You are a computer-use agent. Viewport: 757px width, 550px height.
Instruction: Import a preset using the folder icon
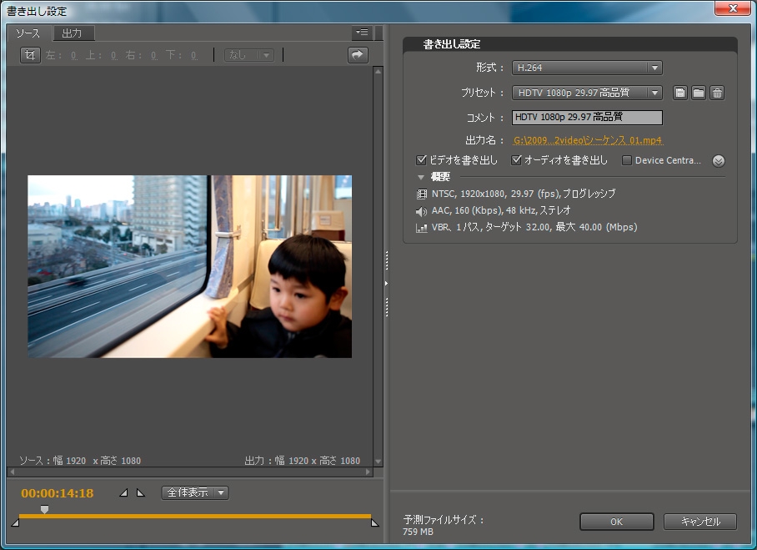(x=699, y=93)
